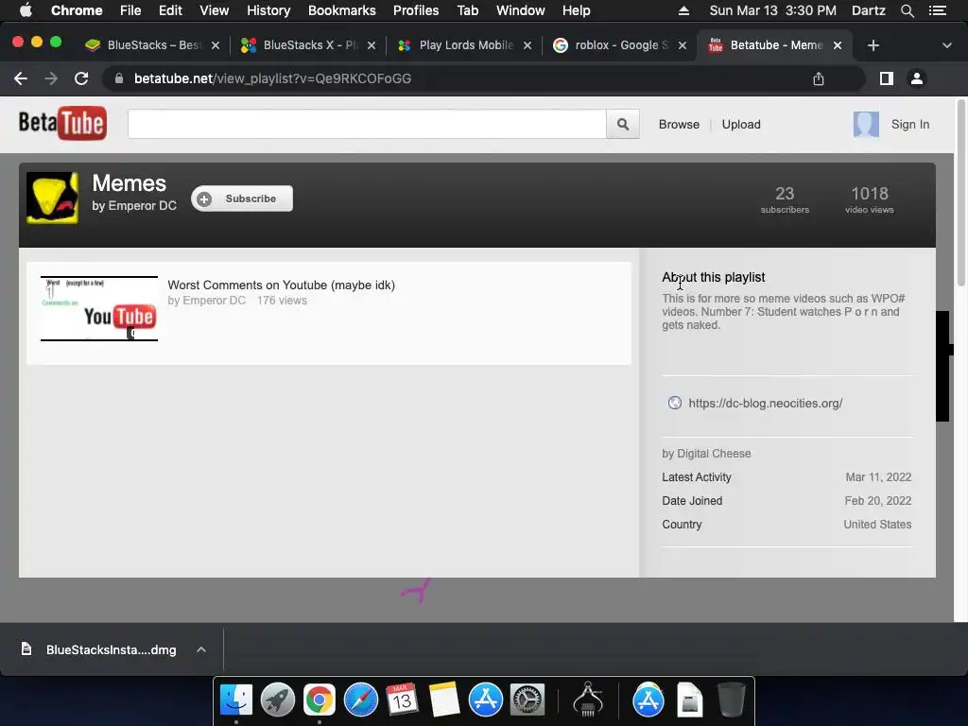Click the Betatube search input field
968x726 pixels.
(367, 124)
